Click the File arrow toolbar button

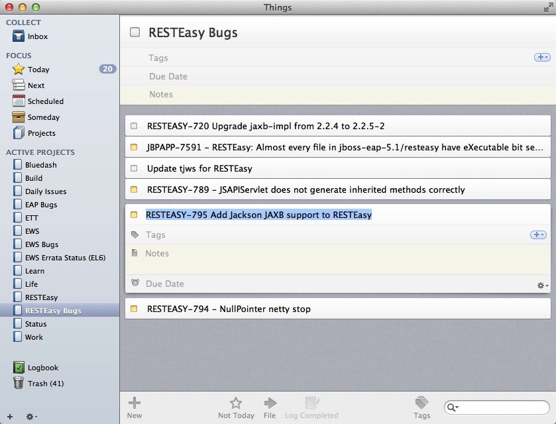click(x=270, y=403)
